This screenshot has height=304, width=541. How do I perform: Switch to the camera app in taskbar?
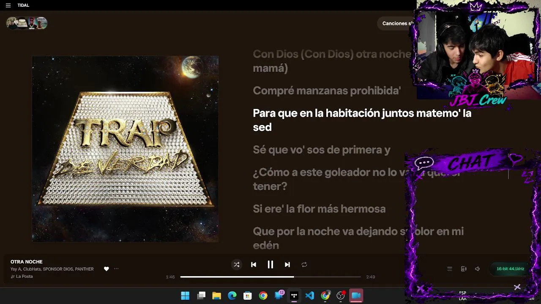356,296
